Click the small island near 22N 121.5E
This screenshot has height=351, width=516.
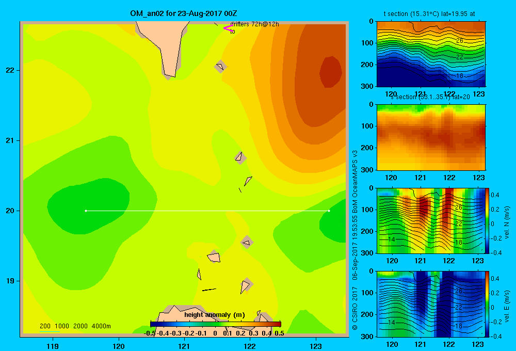coord(220,67)
